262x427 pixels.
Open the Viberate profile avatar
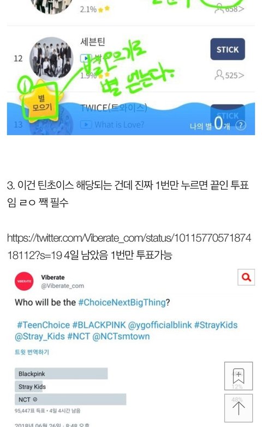[24, 281]
